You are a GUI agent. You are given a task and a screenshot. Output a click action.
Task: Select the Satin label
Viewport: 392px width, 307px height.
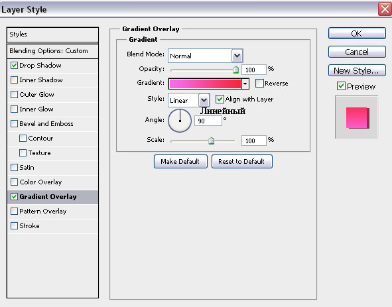[27, 168]
